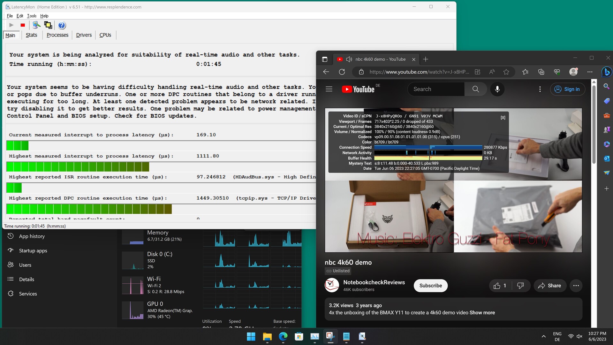
Task: Open LatencyMon Help question mark icon
Action: coord(62,25)
